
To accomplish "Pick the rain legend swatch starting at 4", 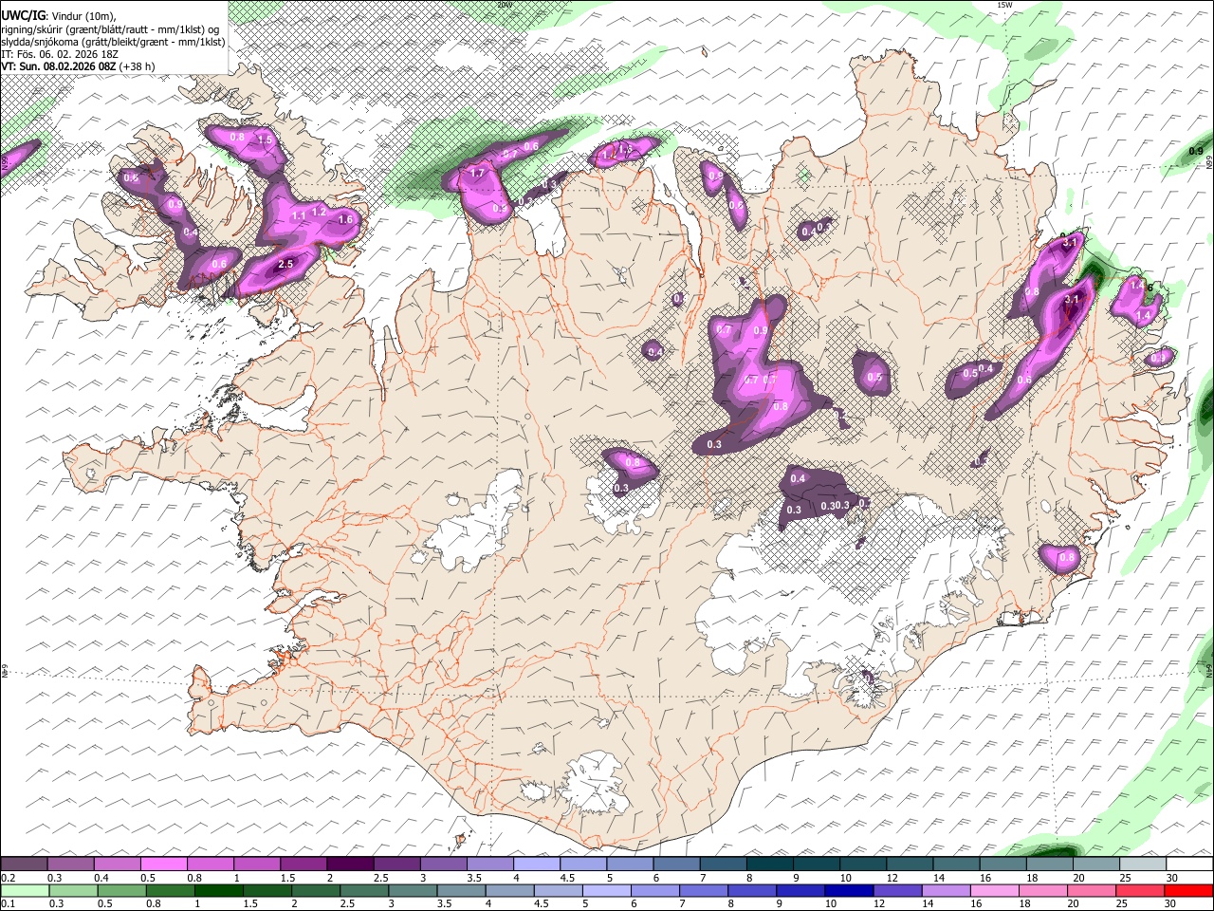I will (x=508, y=890).
